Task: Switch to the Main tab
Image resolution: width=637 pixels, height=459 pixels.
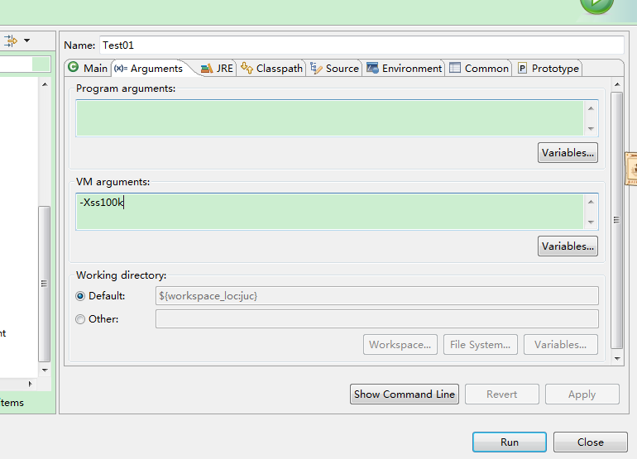Action: 89,68
